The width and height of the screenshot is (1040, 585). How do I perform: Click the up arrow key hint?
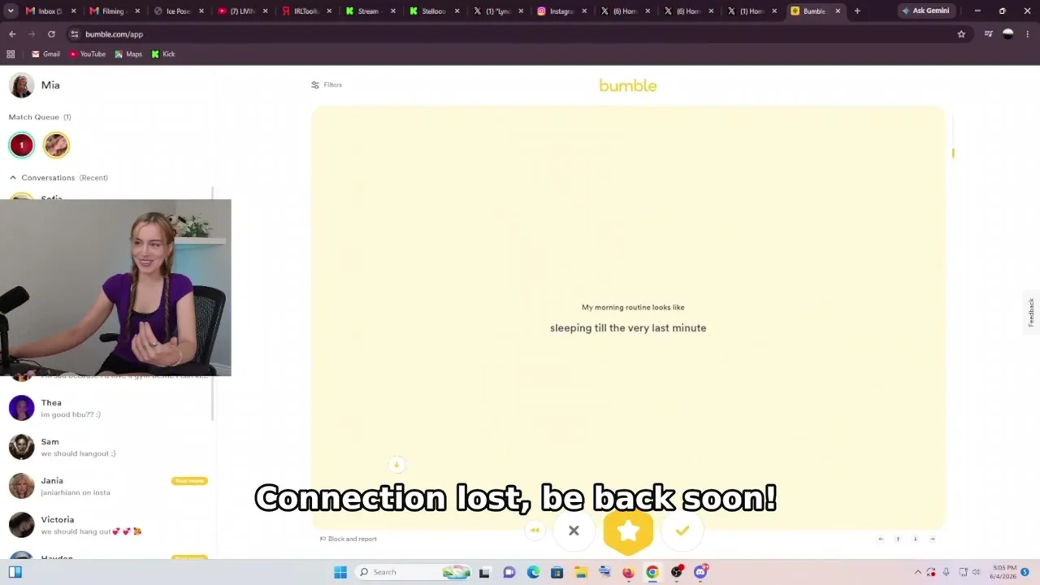point(898,539)
